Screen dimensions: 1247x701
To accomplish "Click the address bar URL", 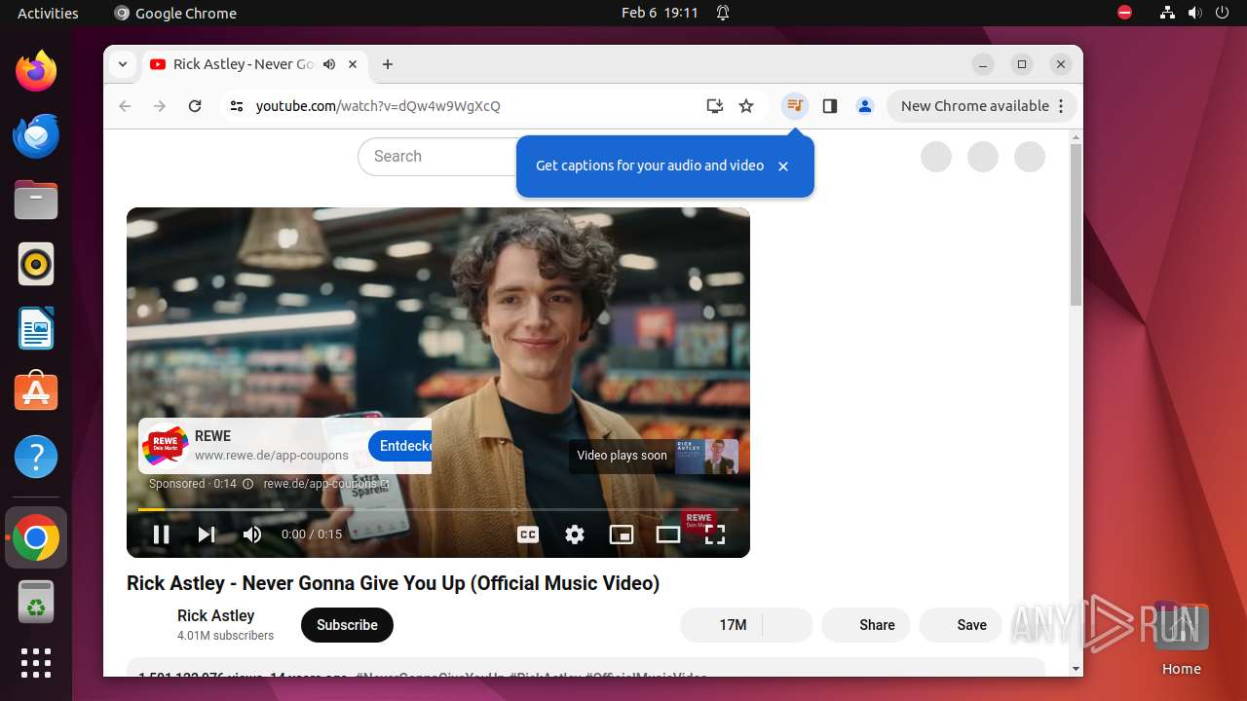I will coord(378,106).
